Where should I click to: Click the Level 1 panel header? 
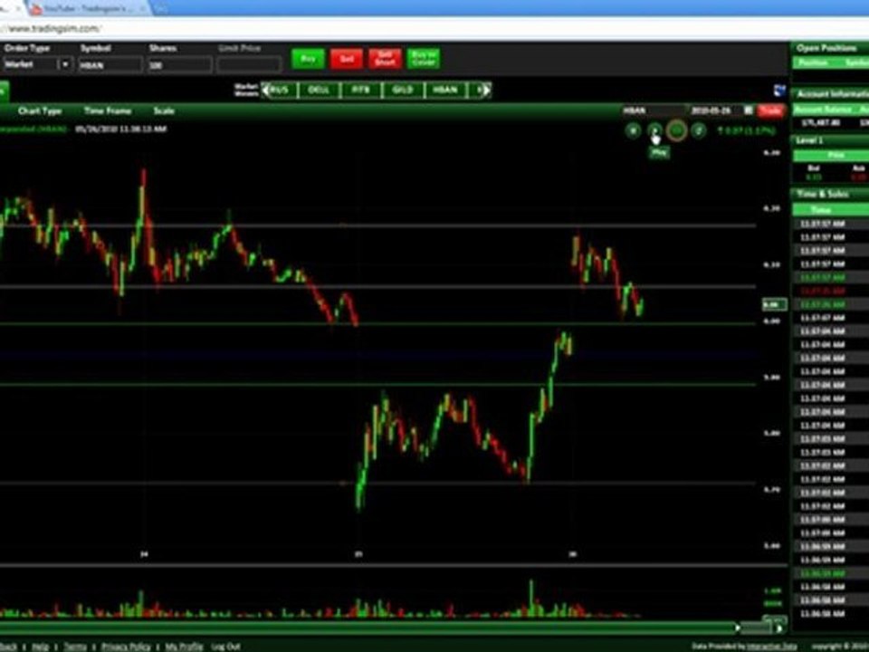click(831, 140)
